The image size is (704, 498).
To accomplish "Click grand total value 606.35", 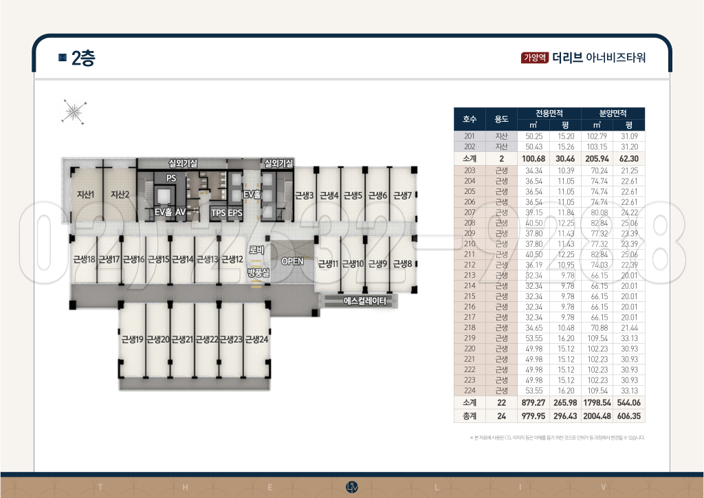I will click(629, 416).
